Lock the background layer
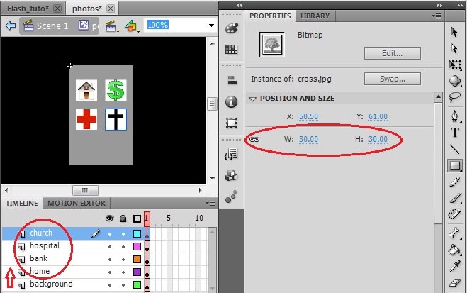 [x=123, y=285]
